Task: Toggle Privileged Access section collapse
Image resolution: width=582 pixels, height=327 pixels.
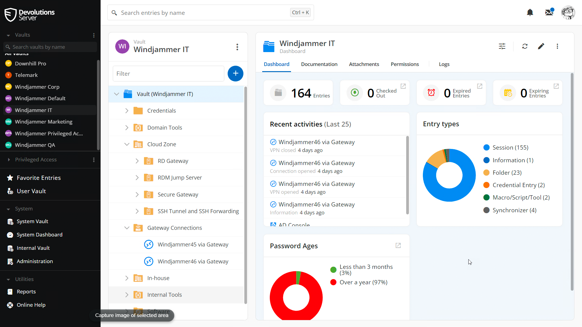Action: [8, 159]
